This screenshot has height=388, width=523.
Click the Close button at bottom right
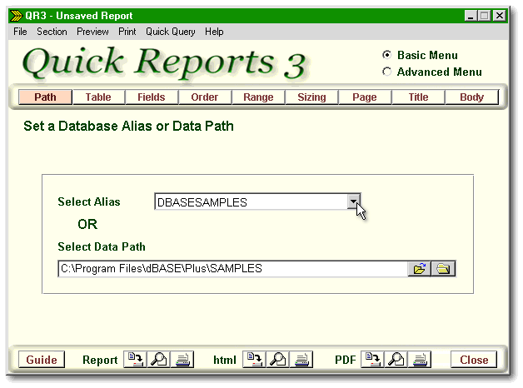(474, 360)
